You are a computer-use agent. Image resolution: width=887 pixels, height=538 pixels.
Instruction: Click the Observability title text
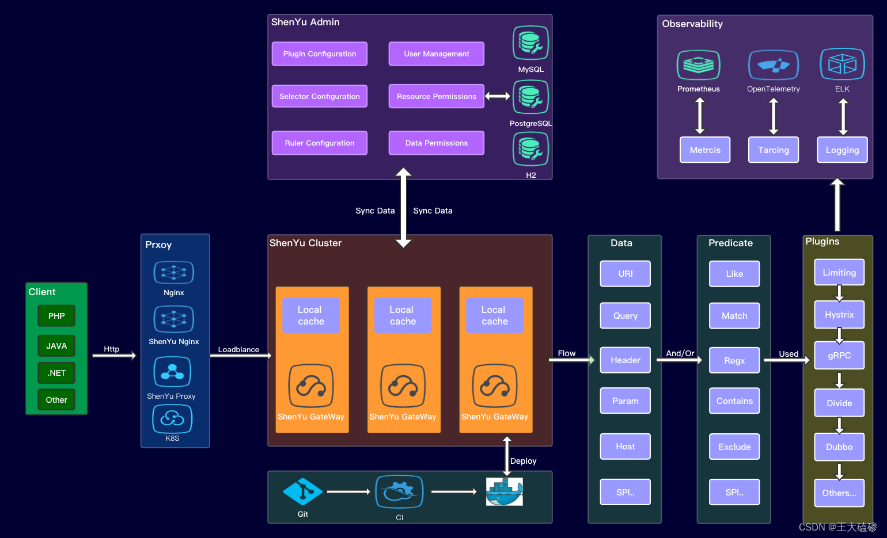point(692,24)
